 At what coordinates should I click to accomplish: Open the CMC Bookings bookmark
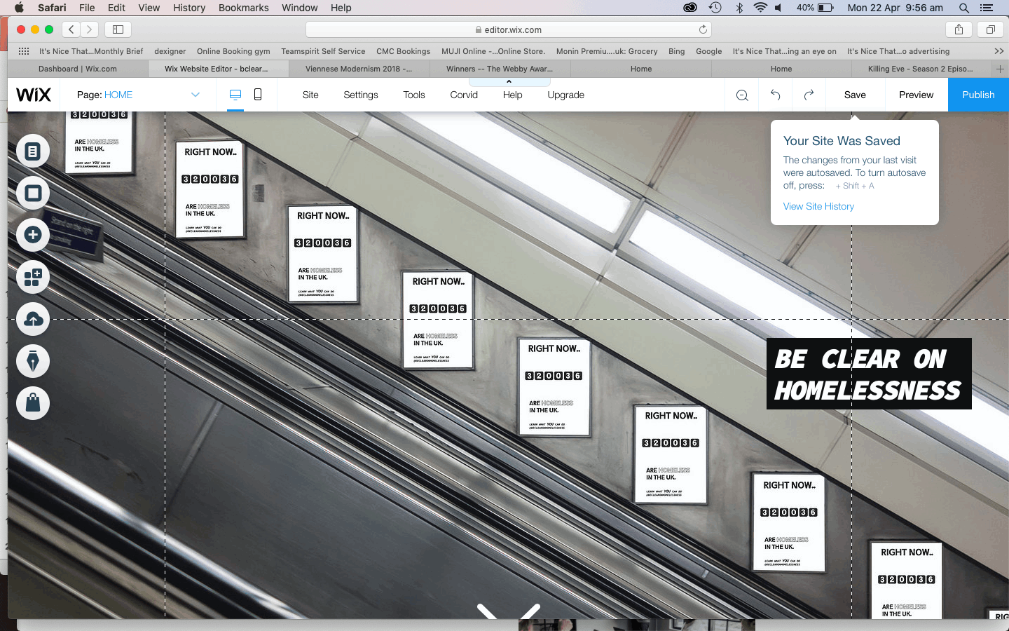point(403,51)
